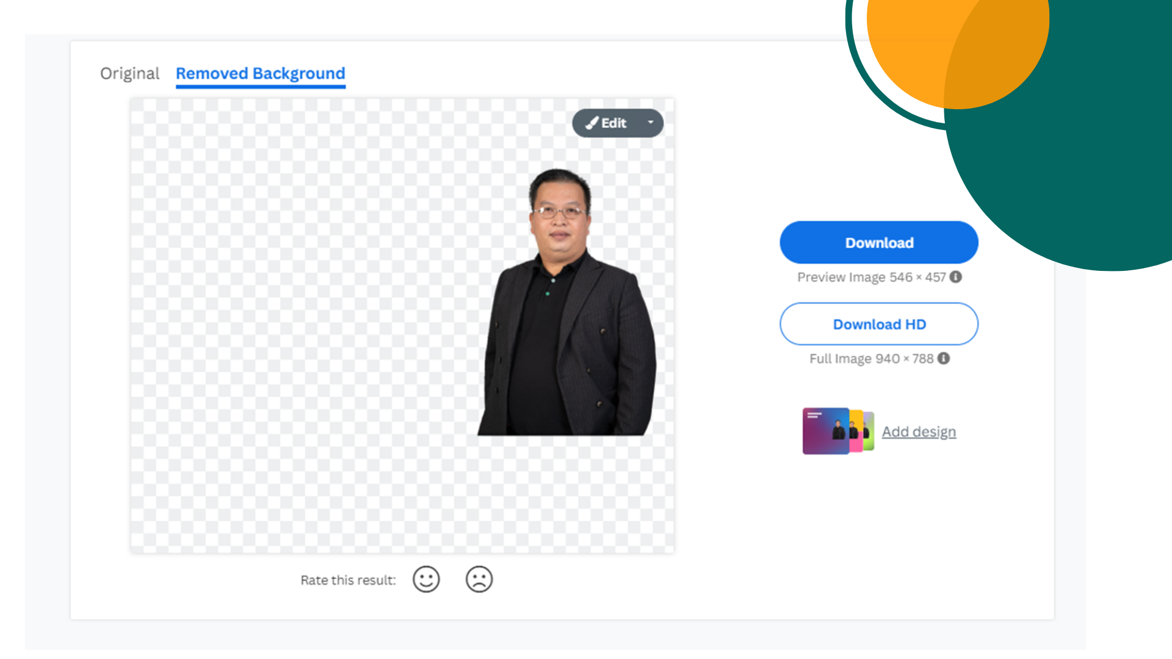Viewport: 1172px width, 659px height.
Task: Open the Add design link
Action: point(919,432)
